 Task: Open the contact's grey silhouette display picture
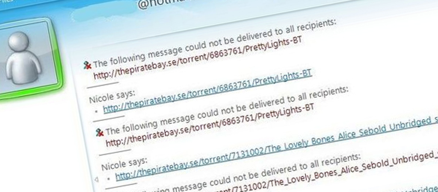tap(24, 57)
